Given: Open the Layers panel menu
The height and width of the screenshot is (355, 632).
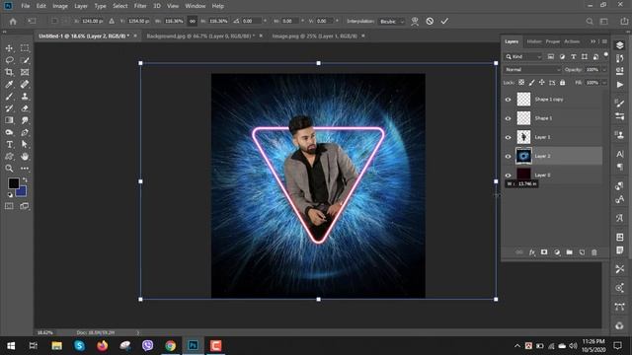Looking at the screenshot, I should (604, 41).
